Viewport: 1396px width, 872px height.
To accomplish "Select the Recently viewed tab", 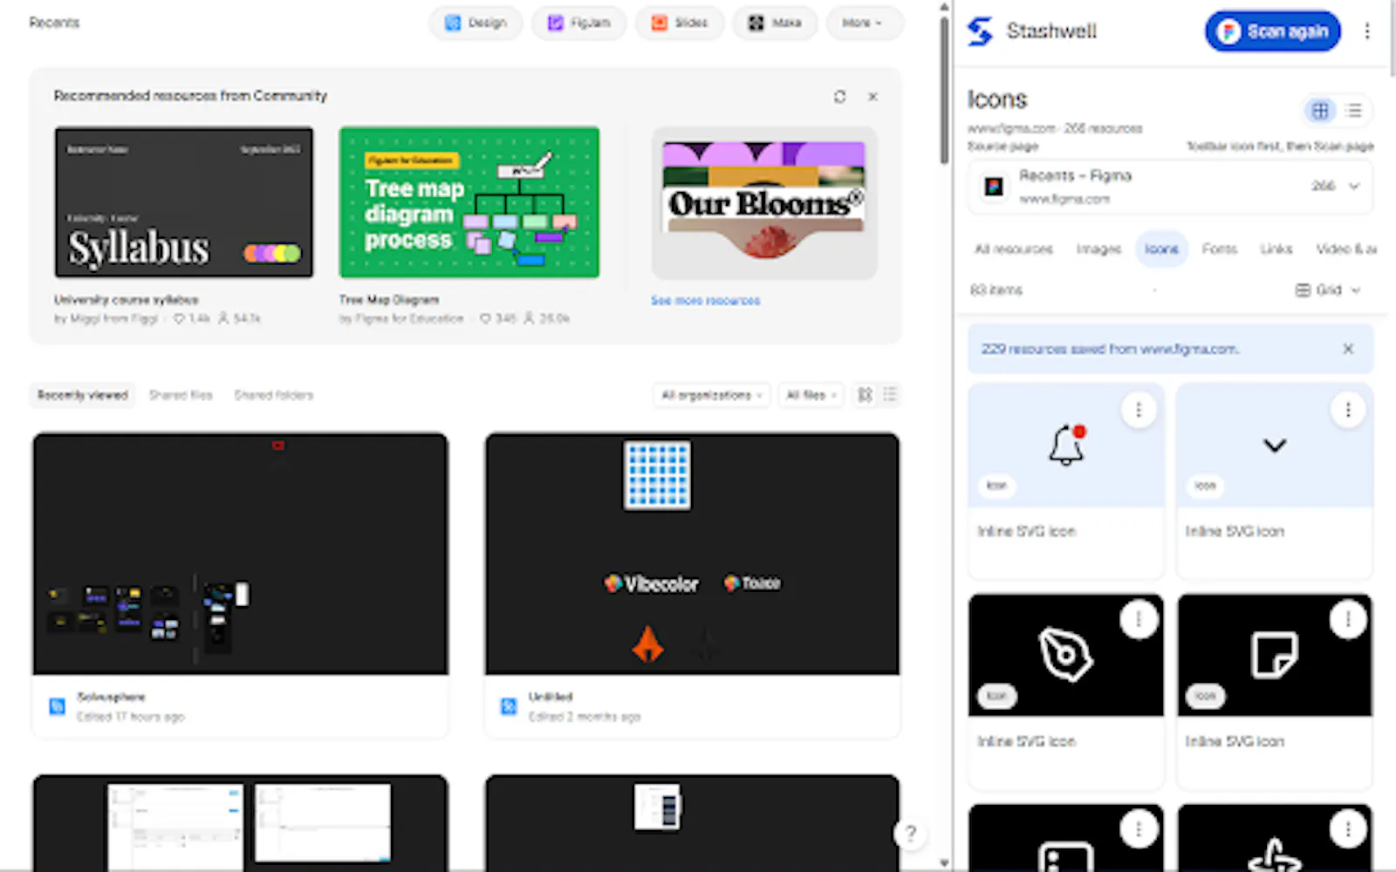I will point(83,395).
